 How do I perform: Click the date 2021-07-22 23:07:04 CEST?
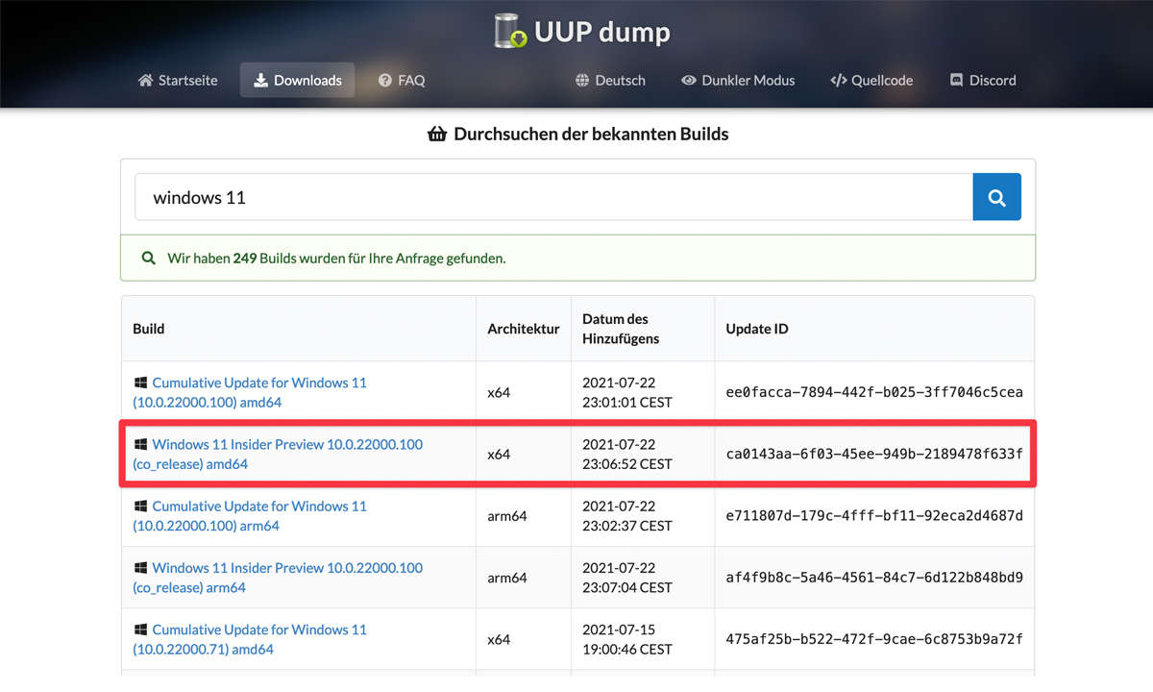pos(627,577)
